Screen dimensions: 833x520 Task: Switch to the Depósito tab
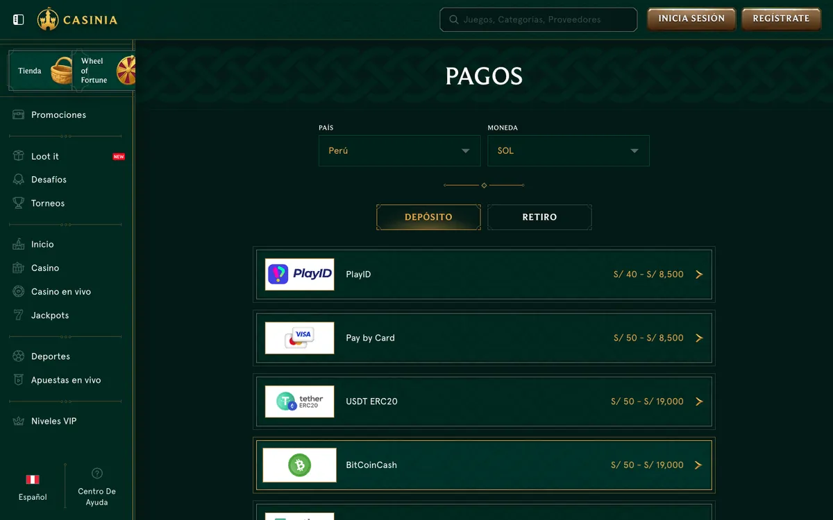point(428,217)
